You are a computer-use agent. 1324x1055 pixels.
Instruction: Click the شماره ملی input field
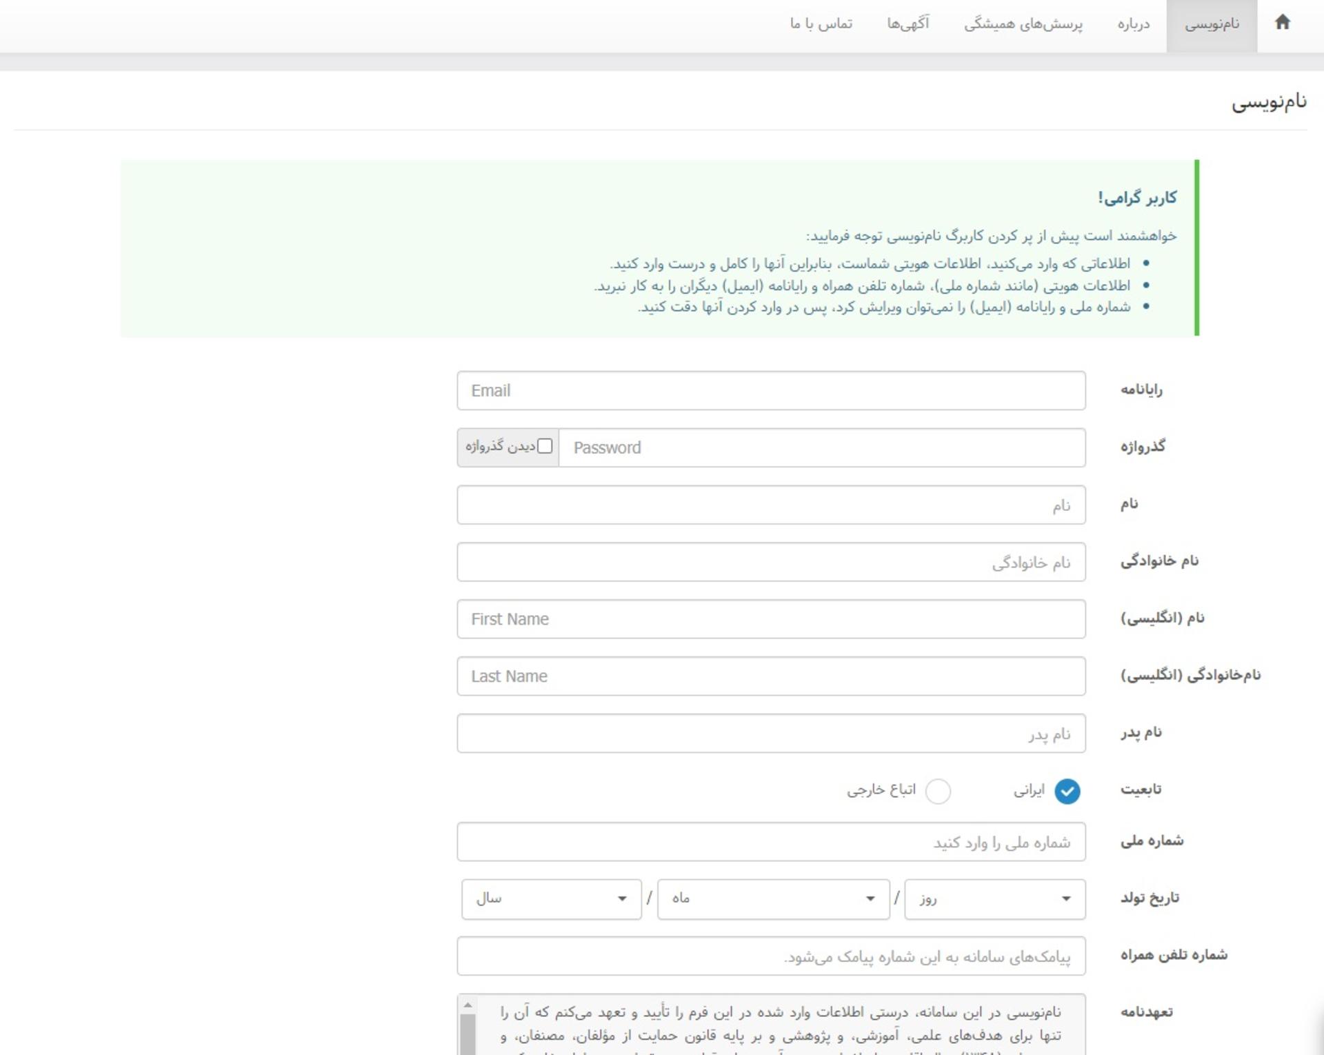[x=771, y=842]
